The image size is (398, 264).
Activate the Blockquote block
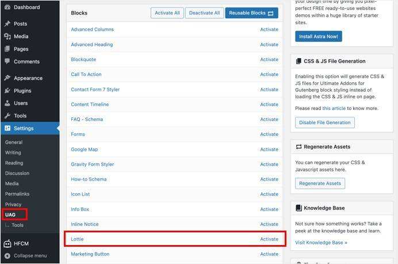tap(269, 59)
